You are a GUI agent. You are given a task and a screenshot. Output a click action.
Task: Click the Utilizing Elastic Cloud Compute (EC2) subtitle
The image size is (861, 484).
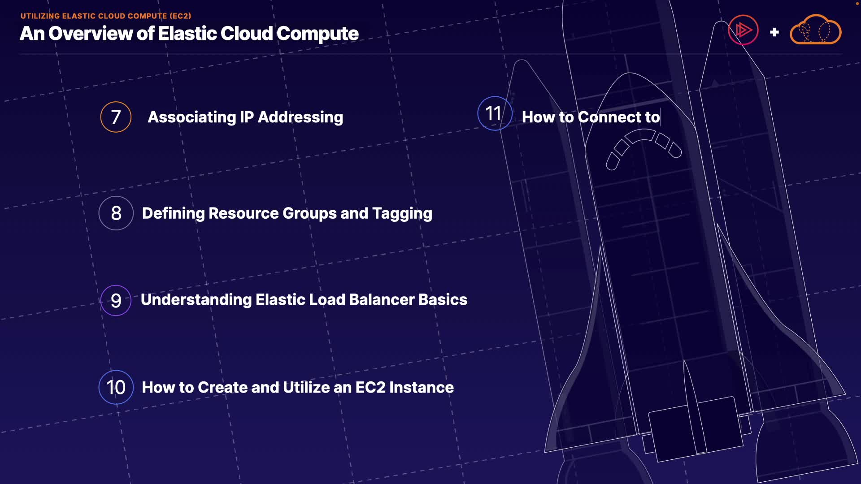106,16
